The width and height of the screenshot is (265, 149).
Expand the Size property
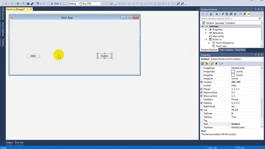click(202, 110)
